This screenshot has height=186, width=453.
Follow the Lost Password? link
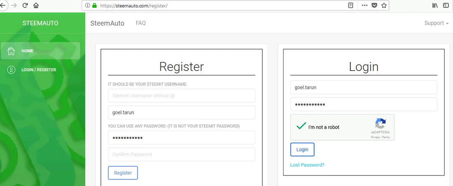[307, 165]
